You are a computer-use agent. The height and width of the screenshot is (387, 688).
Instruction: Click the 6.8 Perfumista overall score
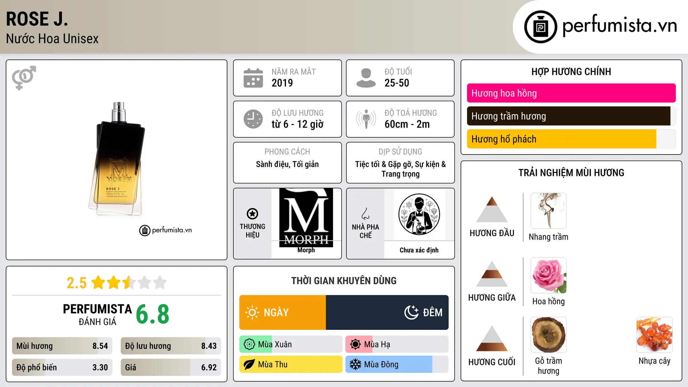click(x=153, y=314)
